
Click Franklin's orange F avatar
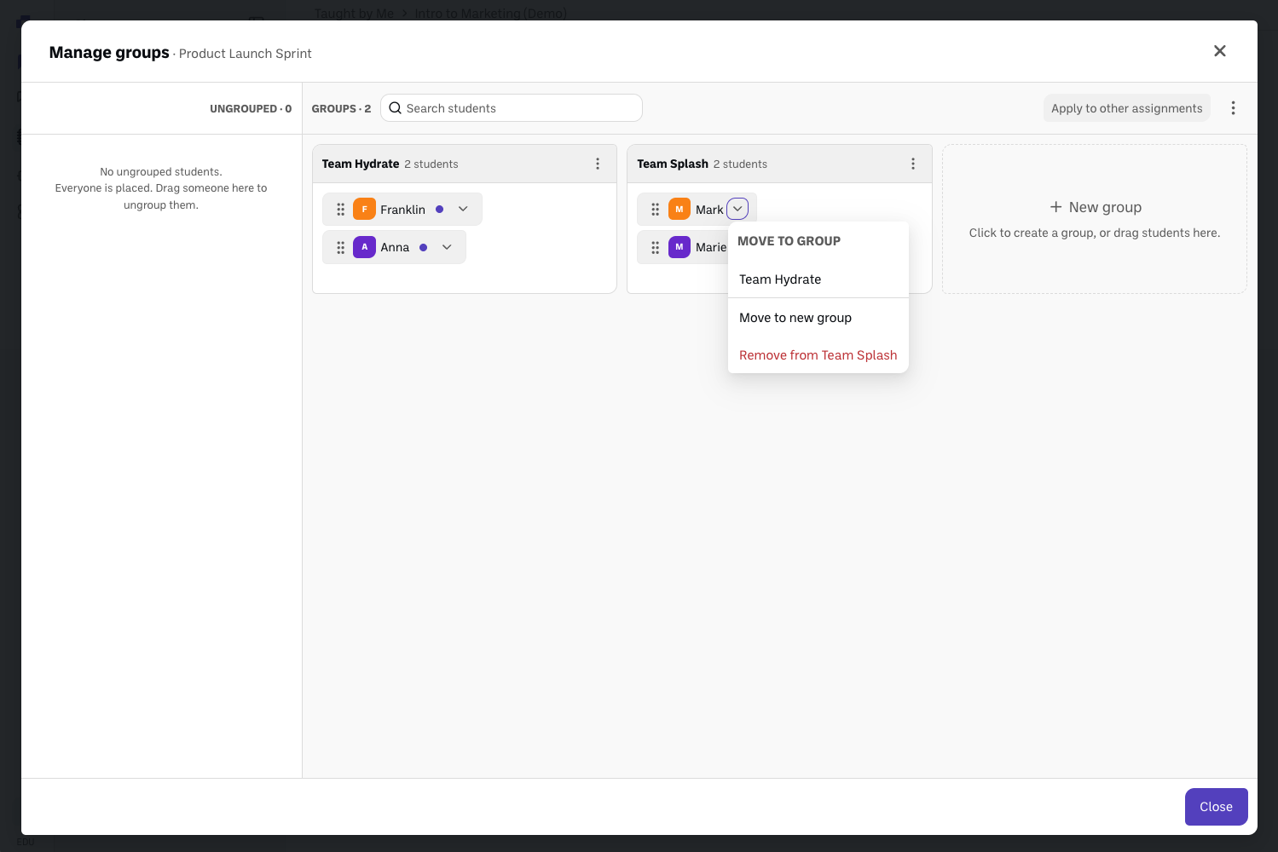[364, 209]
